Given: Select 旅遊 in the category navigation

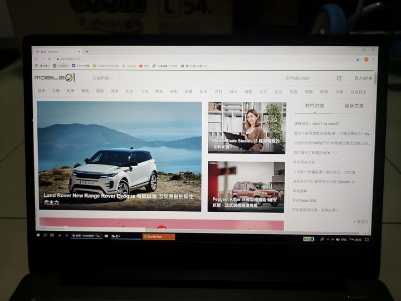Looking at the screenshot, I should point(294,91).
